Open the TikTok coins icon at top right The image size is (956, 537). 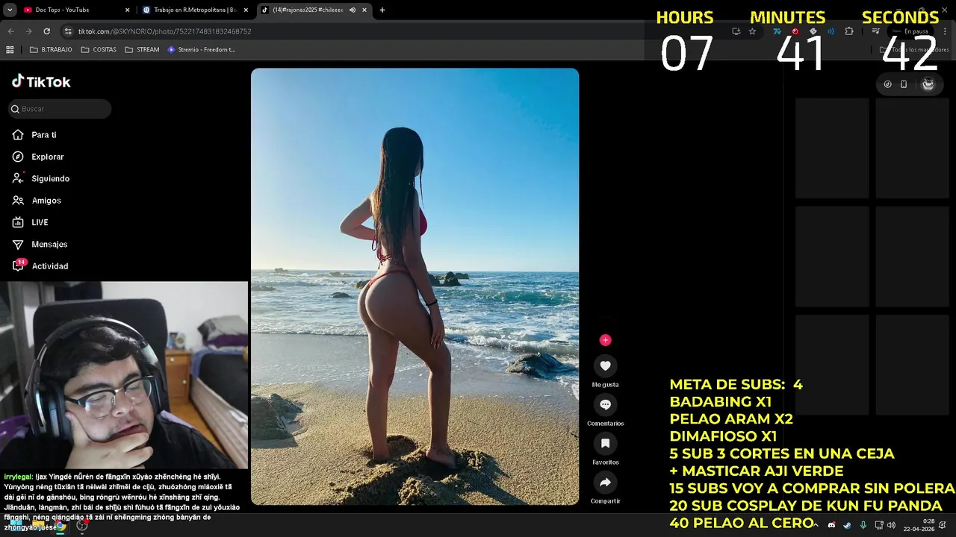(887, 84)
